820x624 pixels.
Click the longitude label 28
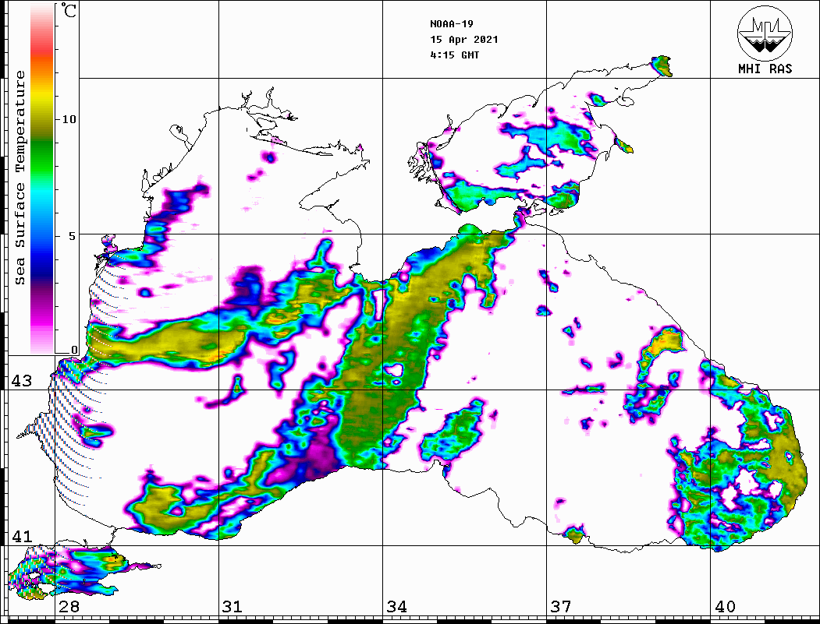click(69, 607)
